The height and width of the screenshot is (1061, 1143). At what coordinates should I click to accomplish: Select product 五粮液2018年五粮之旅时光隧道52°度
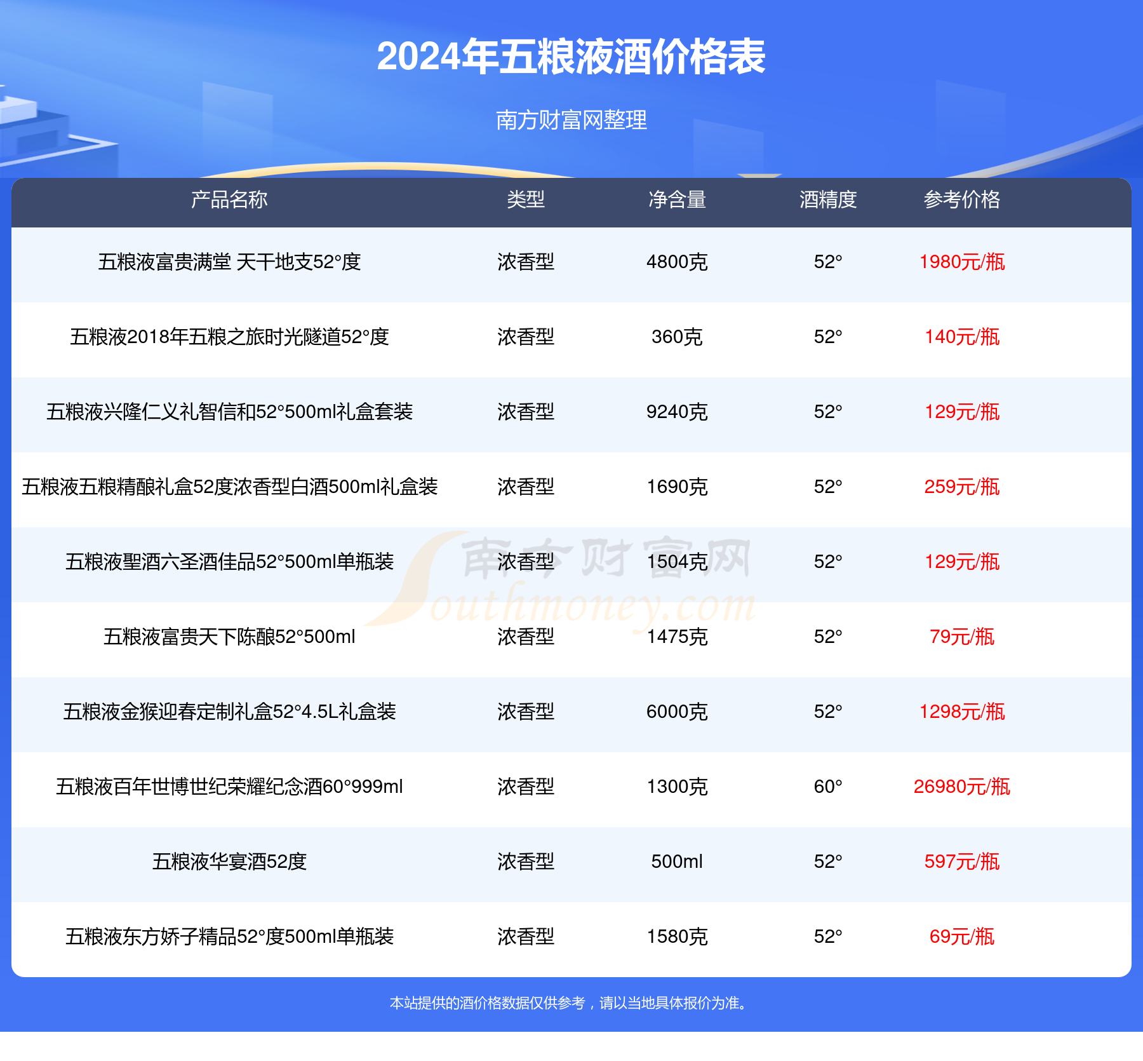coord(229,337)
